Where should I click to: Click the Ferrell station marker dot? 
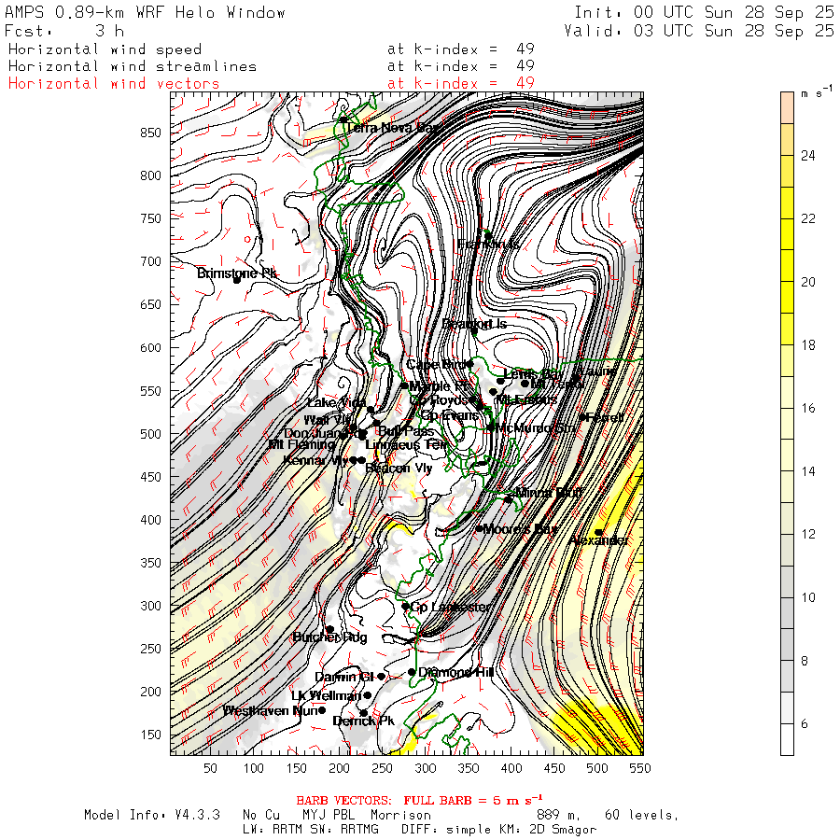pos(583,417)
